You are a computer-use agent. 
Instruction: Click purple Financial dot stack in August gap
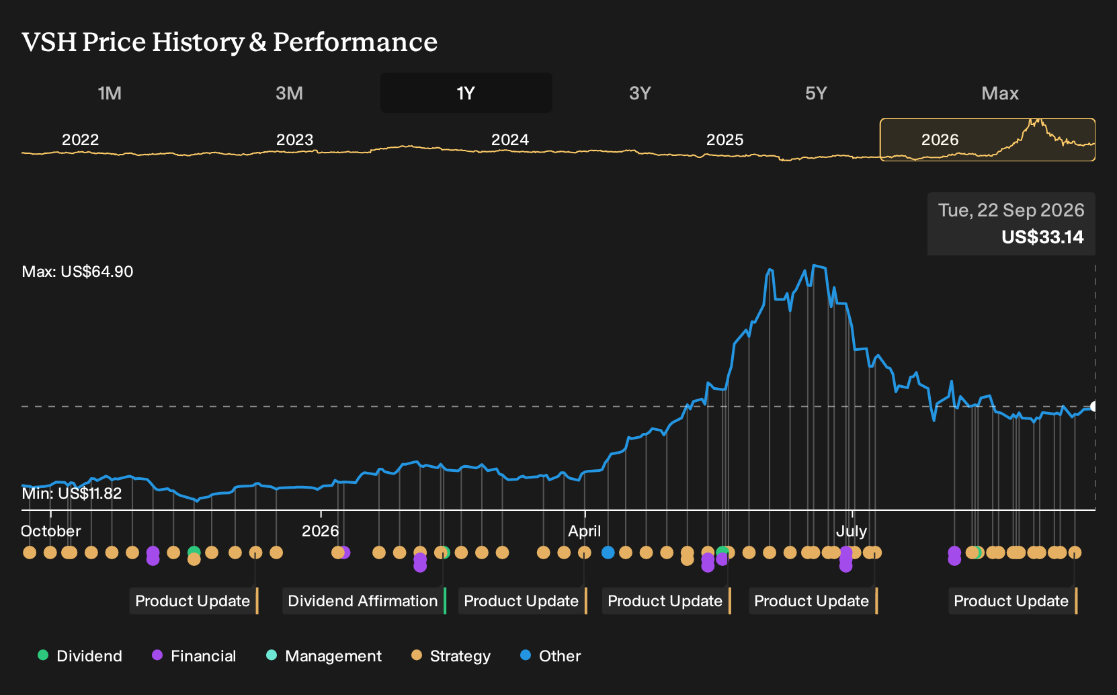click(x=954, y=556)
